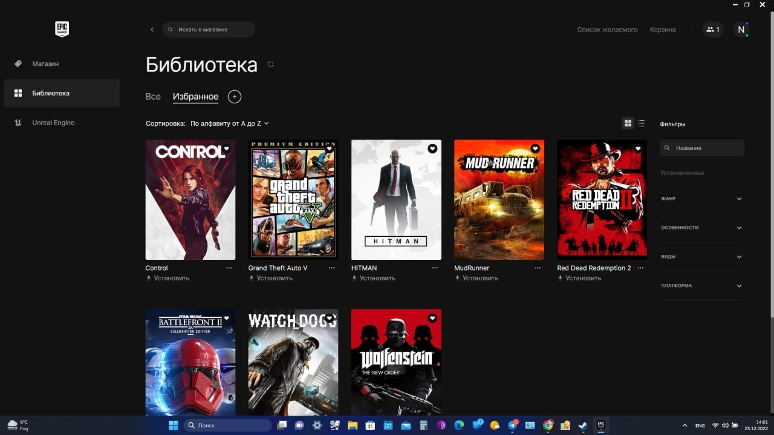
Task: Open the Epic Games logo home
Action: coord(62,29)
